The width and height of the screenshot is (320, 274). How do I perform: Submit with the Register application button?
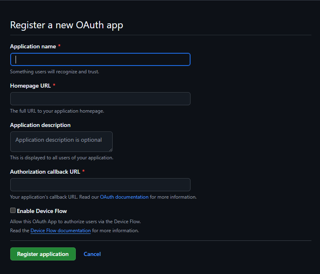(x=43, y=254)
